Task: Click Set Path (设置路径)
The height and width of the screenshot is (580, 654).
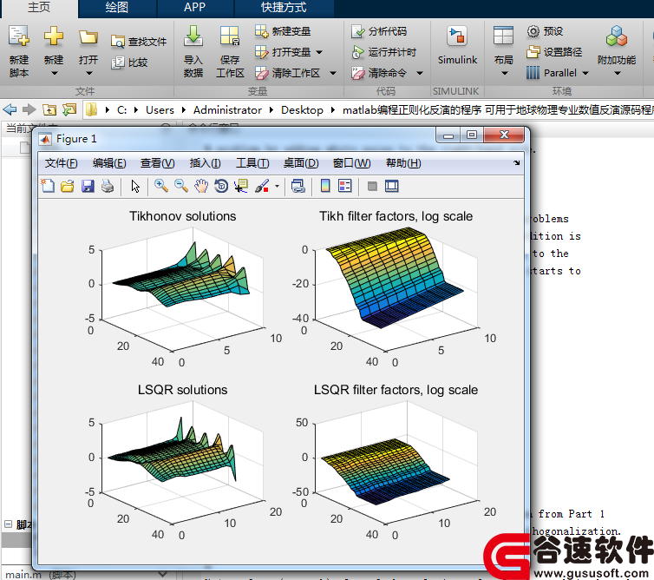Action: coord(554,52)
